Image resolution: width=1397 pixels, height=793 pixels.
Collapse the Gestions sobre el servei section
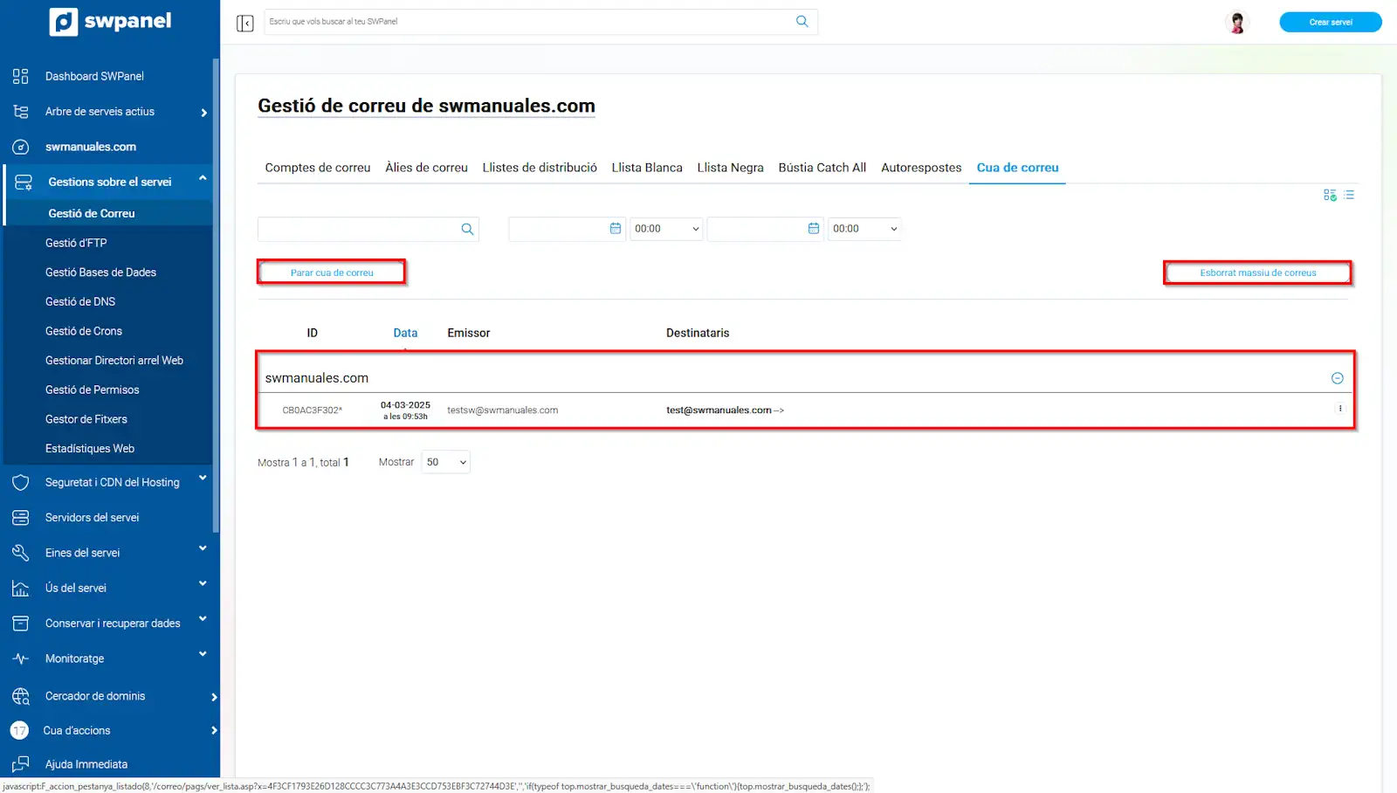coord(202,179)
